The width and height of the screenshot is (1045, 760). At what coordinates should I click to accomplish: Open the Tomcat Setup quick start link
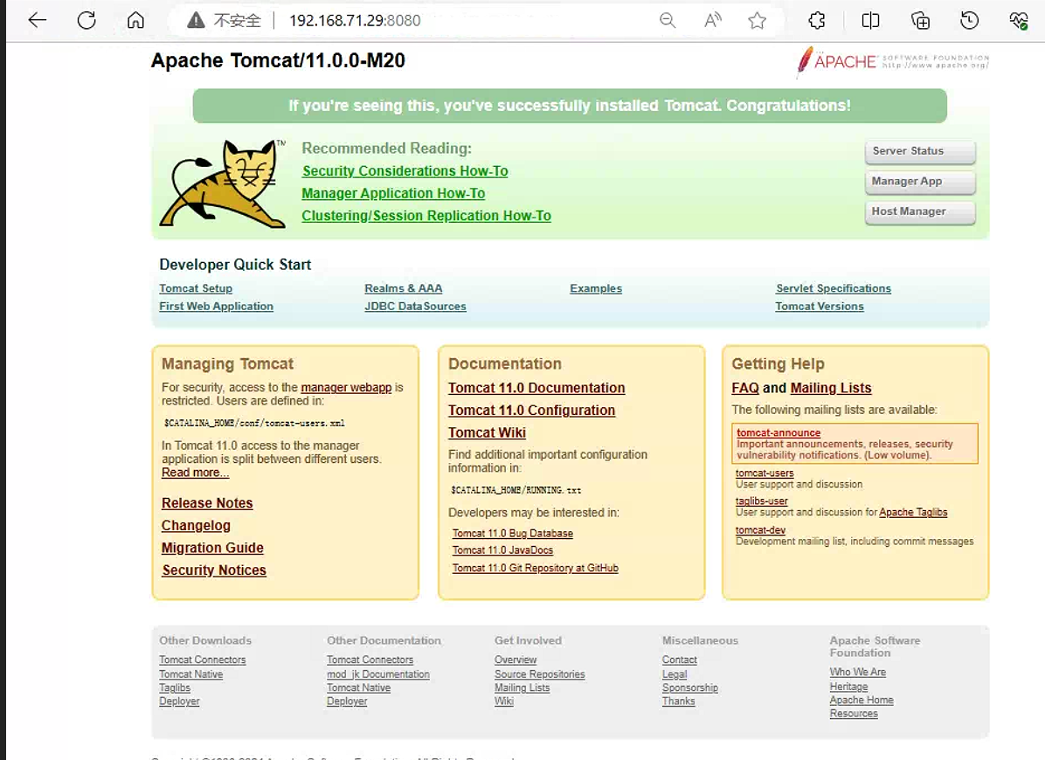coord(196,288)
